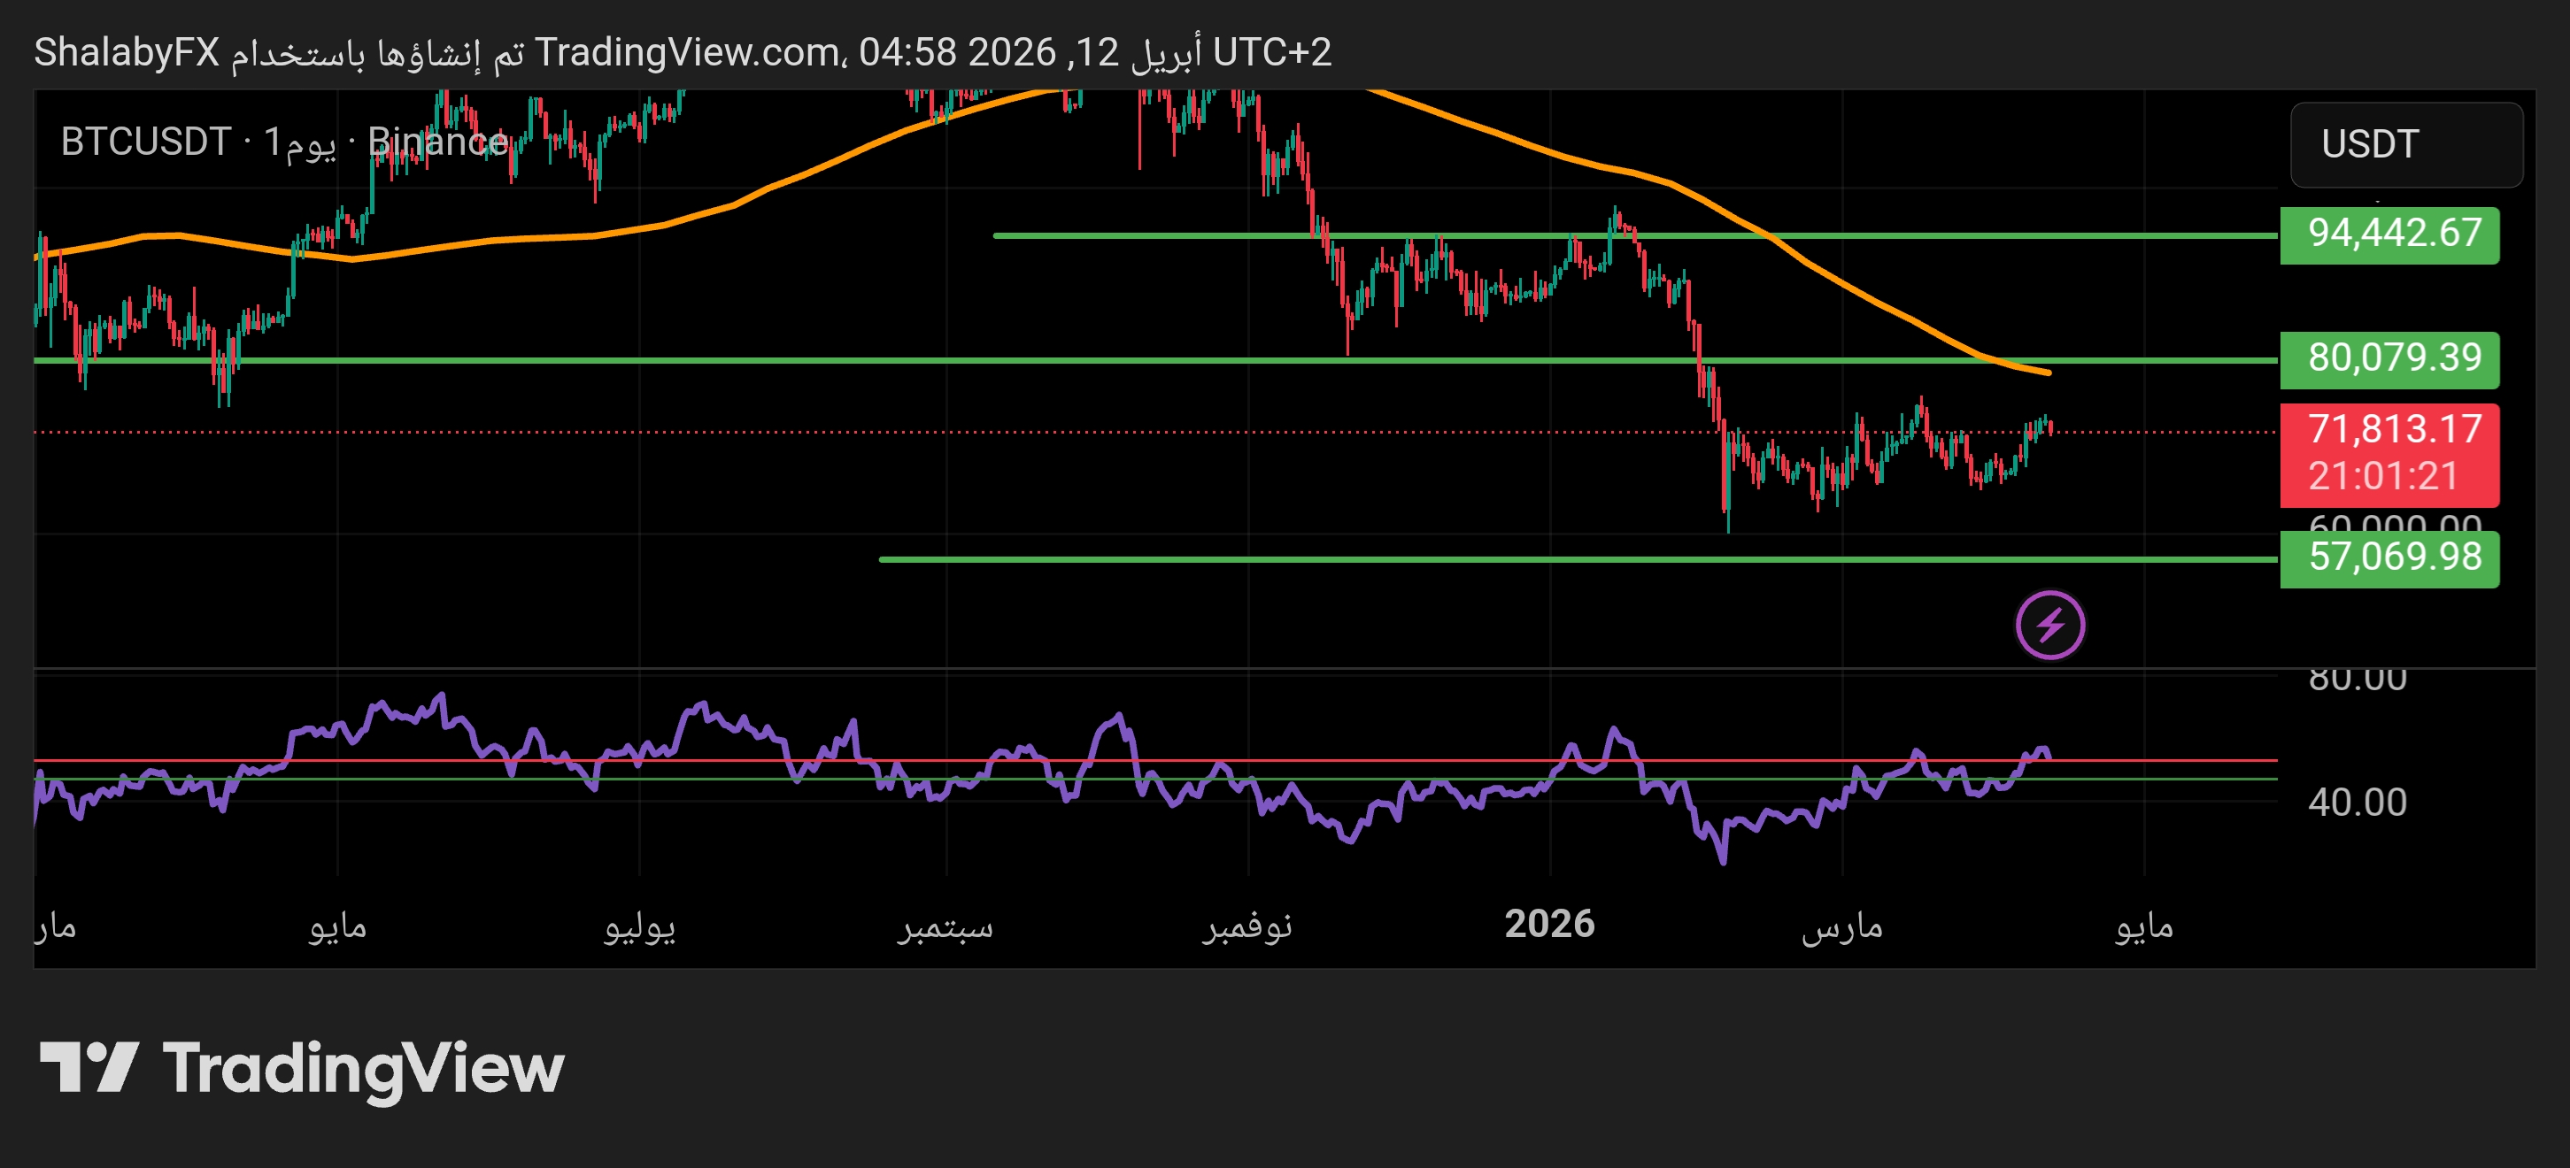Select the 2026 marker on time axis
Screen dimensions: 2570x1168
1549,925
